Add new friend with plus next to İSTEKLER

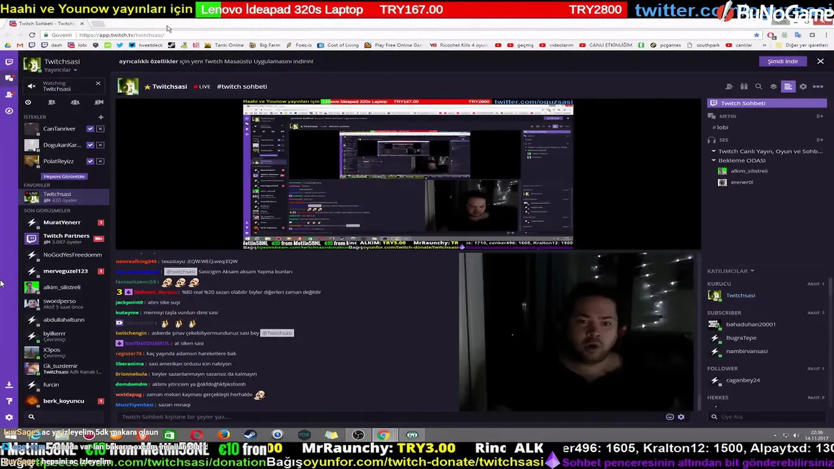pyautogui.click(x=100, y=117)
